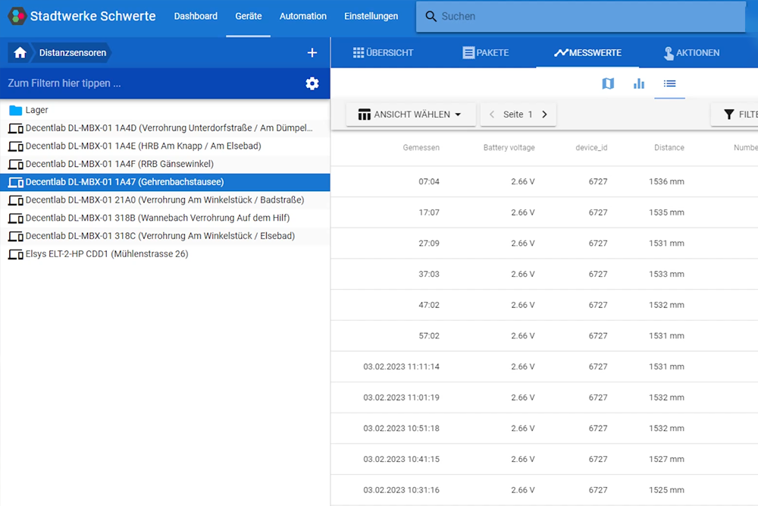758x506 pixels.
Task: Sort by Distance column header
Action: pos(669,147)
